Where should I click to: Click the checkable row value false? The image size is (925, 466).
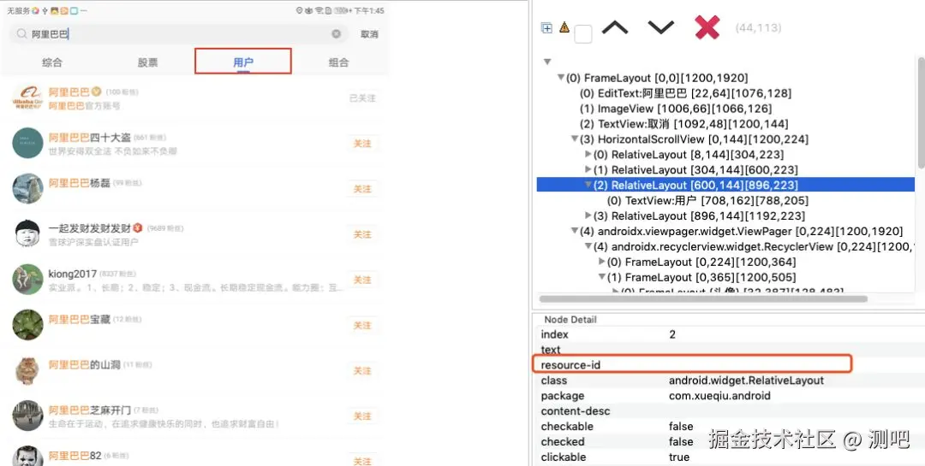(x=681, y=427)
